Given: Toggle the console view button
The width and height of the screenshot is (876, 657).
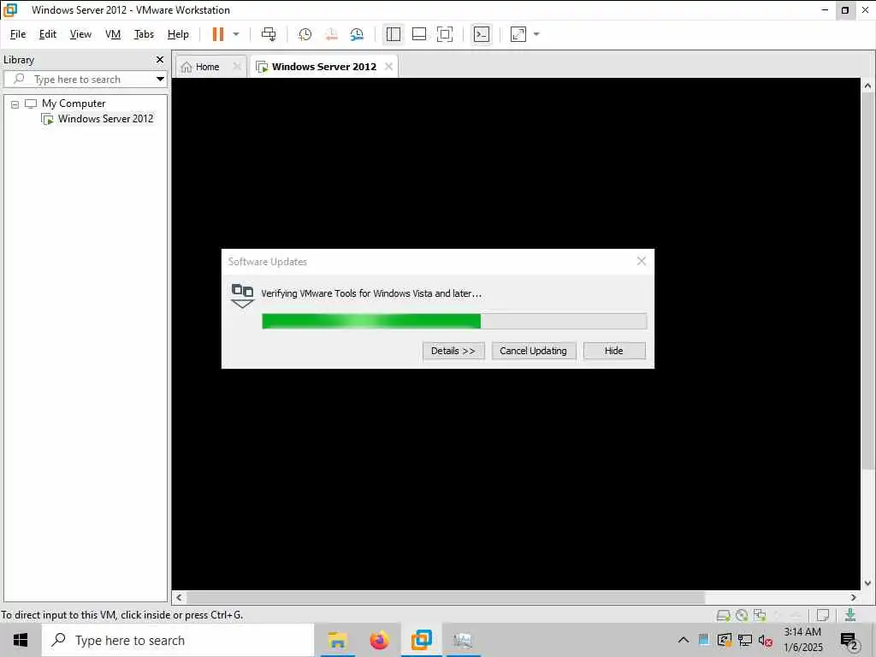Looking at the screenshot, I should point(481,34).
